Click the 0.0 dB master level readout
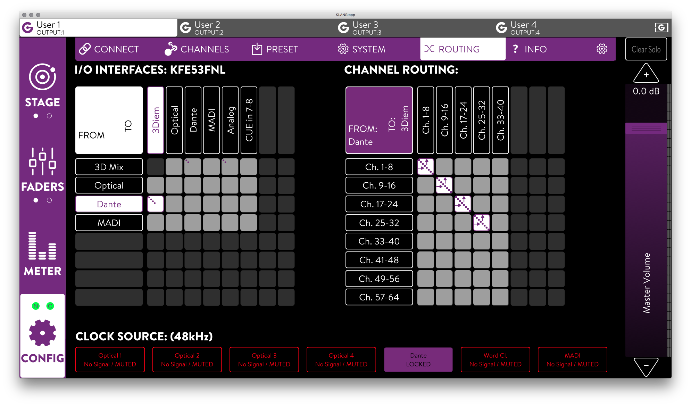 (646, 91)
